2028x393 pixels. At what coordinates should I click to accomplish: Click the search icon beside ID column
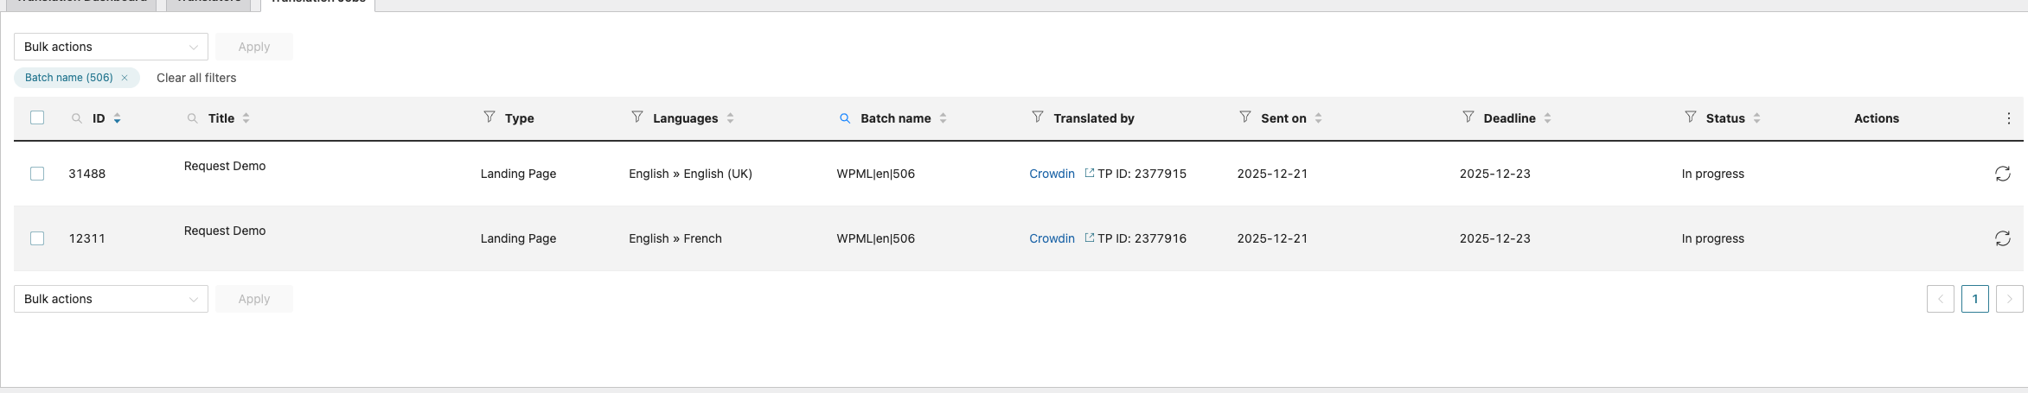(x=77, y=118)
